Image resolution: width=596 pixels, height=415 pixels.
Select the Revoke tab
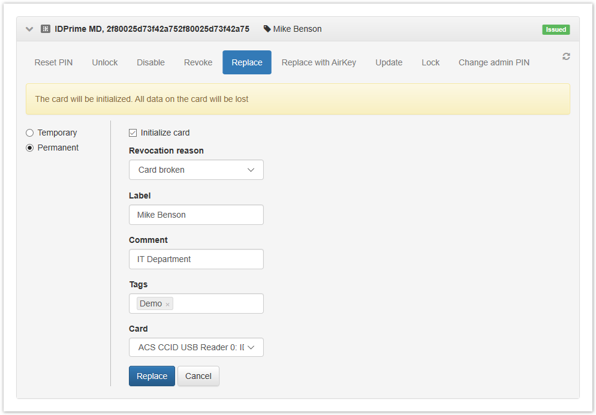click(198, 62)
